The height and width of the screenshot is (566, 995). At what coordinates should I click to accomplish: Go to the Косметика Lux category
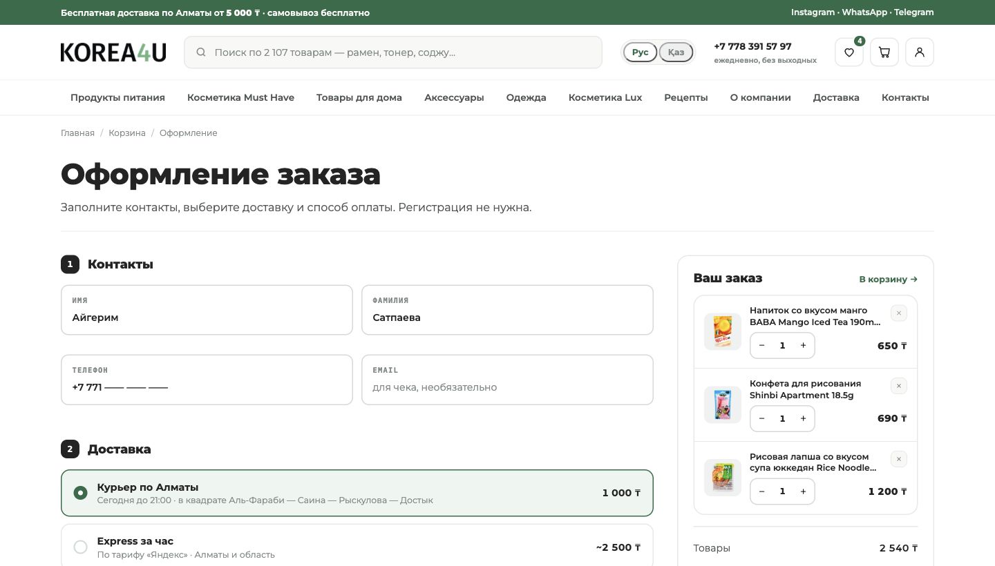coord(605,97)
